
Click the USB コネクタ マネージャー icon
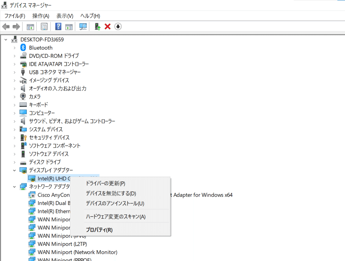point(23,72)
